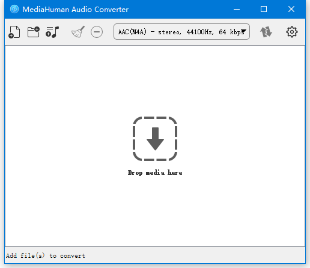Click blank toolbar space beside music note icon
The height and width of the screenshot is (268, 310).
(x=65, y=32)
